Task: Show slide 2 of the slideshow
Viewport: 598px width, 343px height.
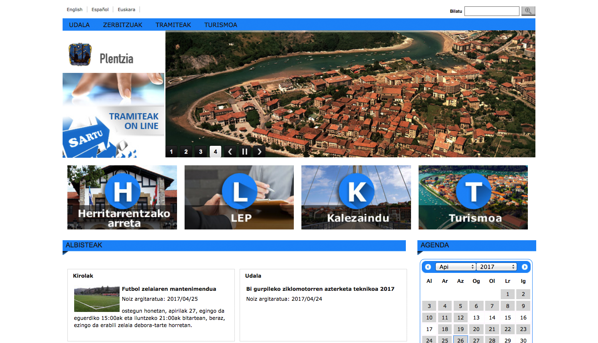Action: tap(186, 151)
